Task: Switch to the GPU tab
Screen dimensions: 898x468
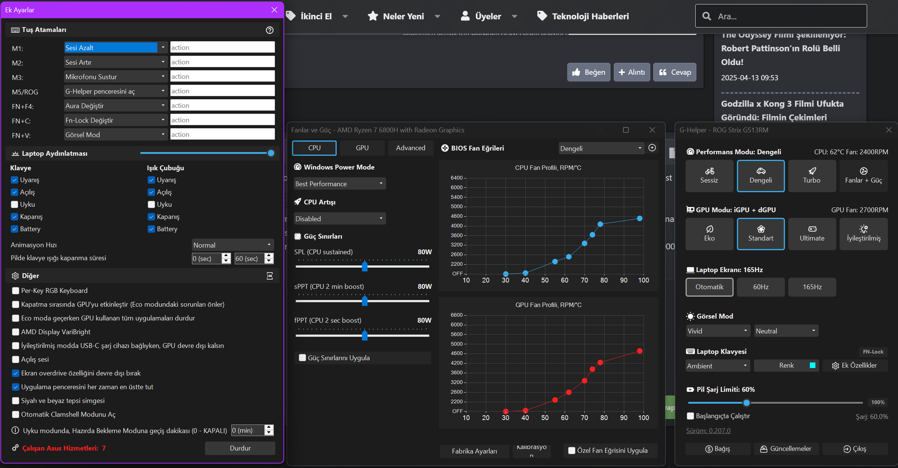Action: point(362,148)
